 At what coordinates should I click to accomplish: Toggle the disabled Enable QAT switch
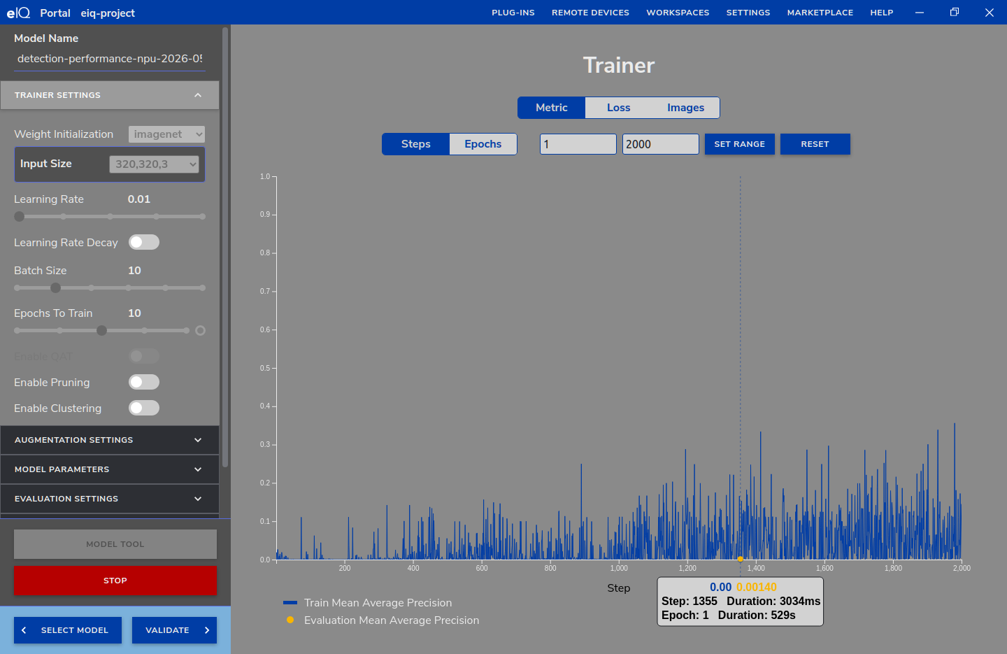click(144, 356)
